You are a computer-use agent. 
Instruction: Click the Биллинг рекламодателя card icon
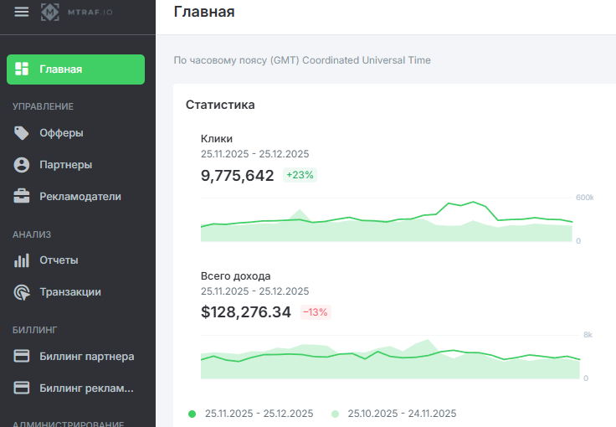[23, 388]
